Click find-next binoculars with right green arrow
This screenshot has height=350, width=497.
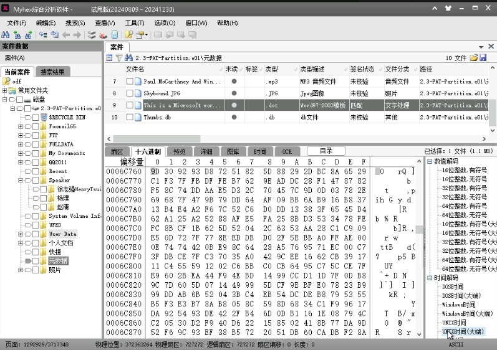click(x=29, y=35)
